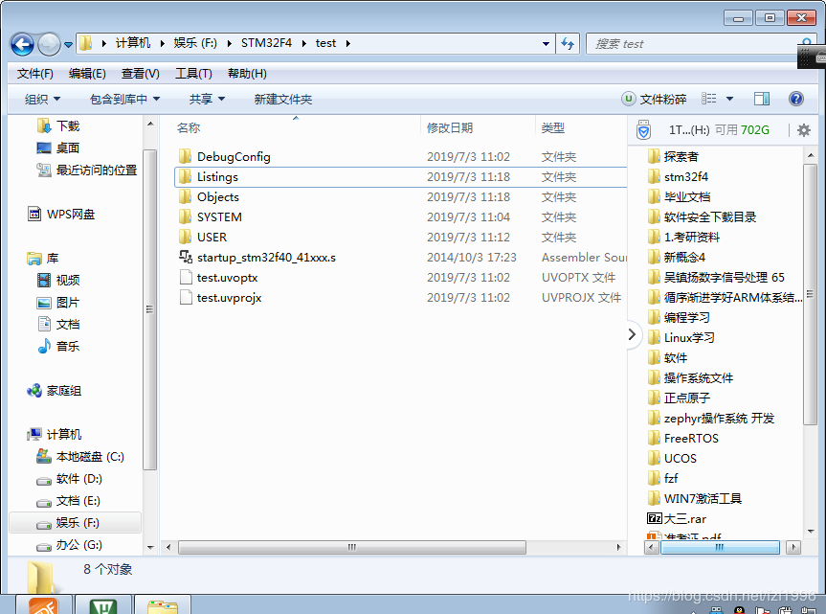
Task: Open 家庭组 homegroup in navigation pane
Action: (64, 391)
